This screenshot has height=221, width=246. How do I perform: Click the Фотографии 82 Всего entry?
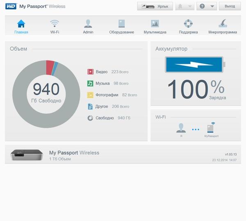point(112,95)
